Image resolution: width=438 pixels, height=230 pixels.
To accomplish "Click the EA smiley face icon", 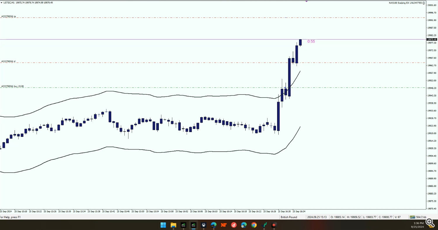I will (x=424, y=3).
